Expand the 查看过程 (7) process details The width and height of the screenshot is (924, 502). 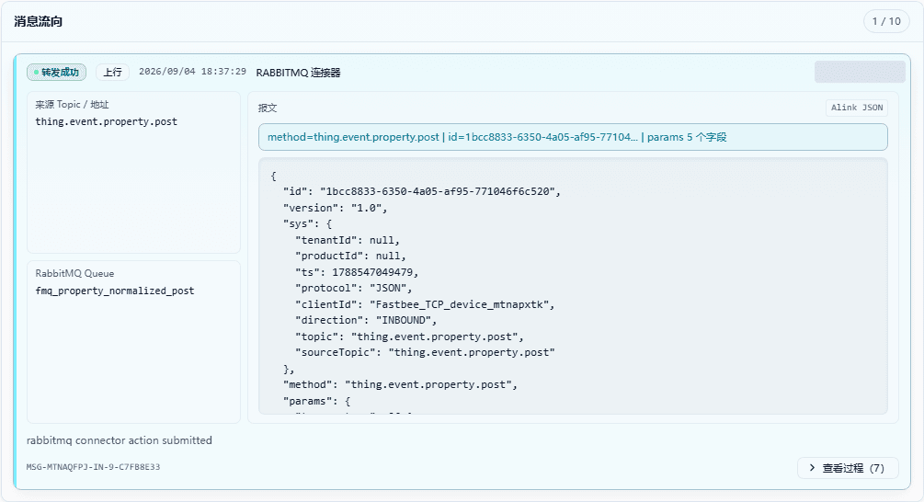848,468
